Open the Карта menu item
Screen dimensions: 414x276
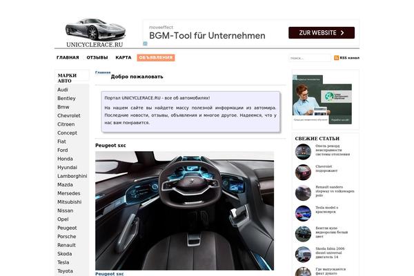point(124,57)
